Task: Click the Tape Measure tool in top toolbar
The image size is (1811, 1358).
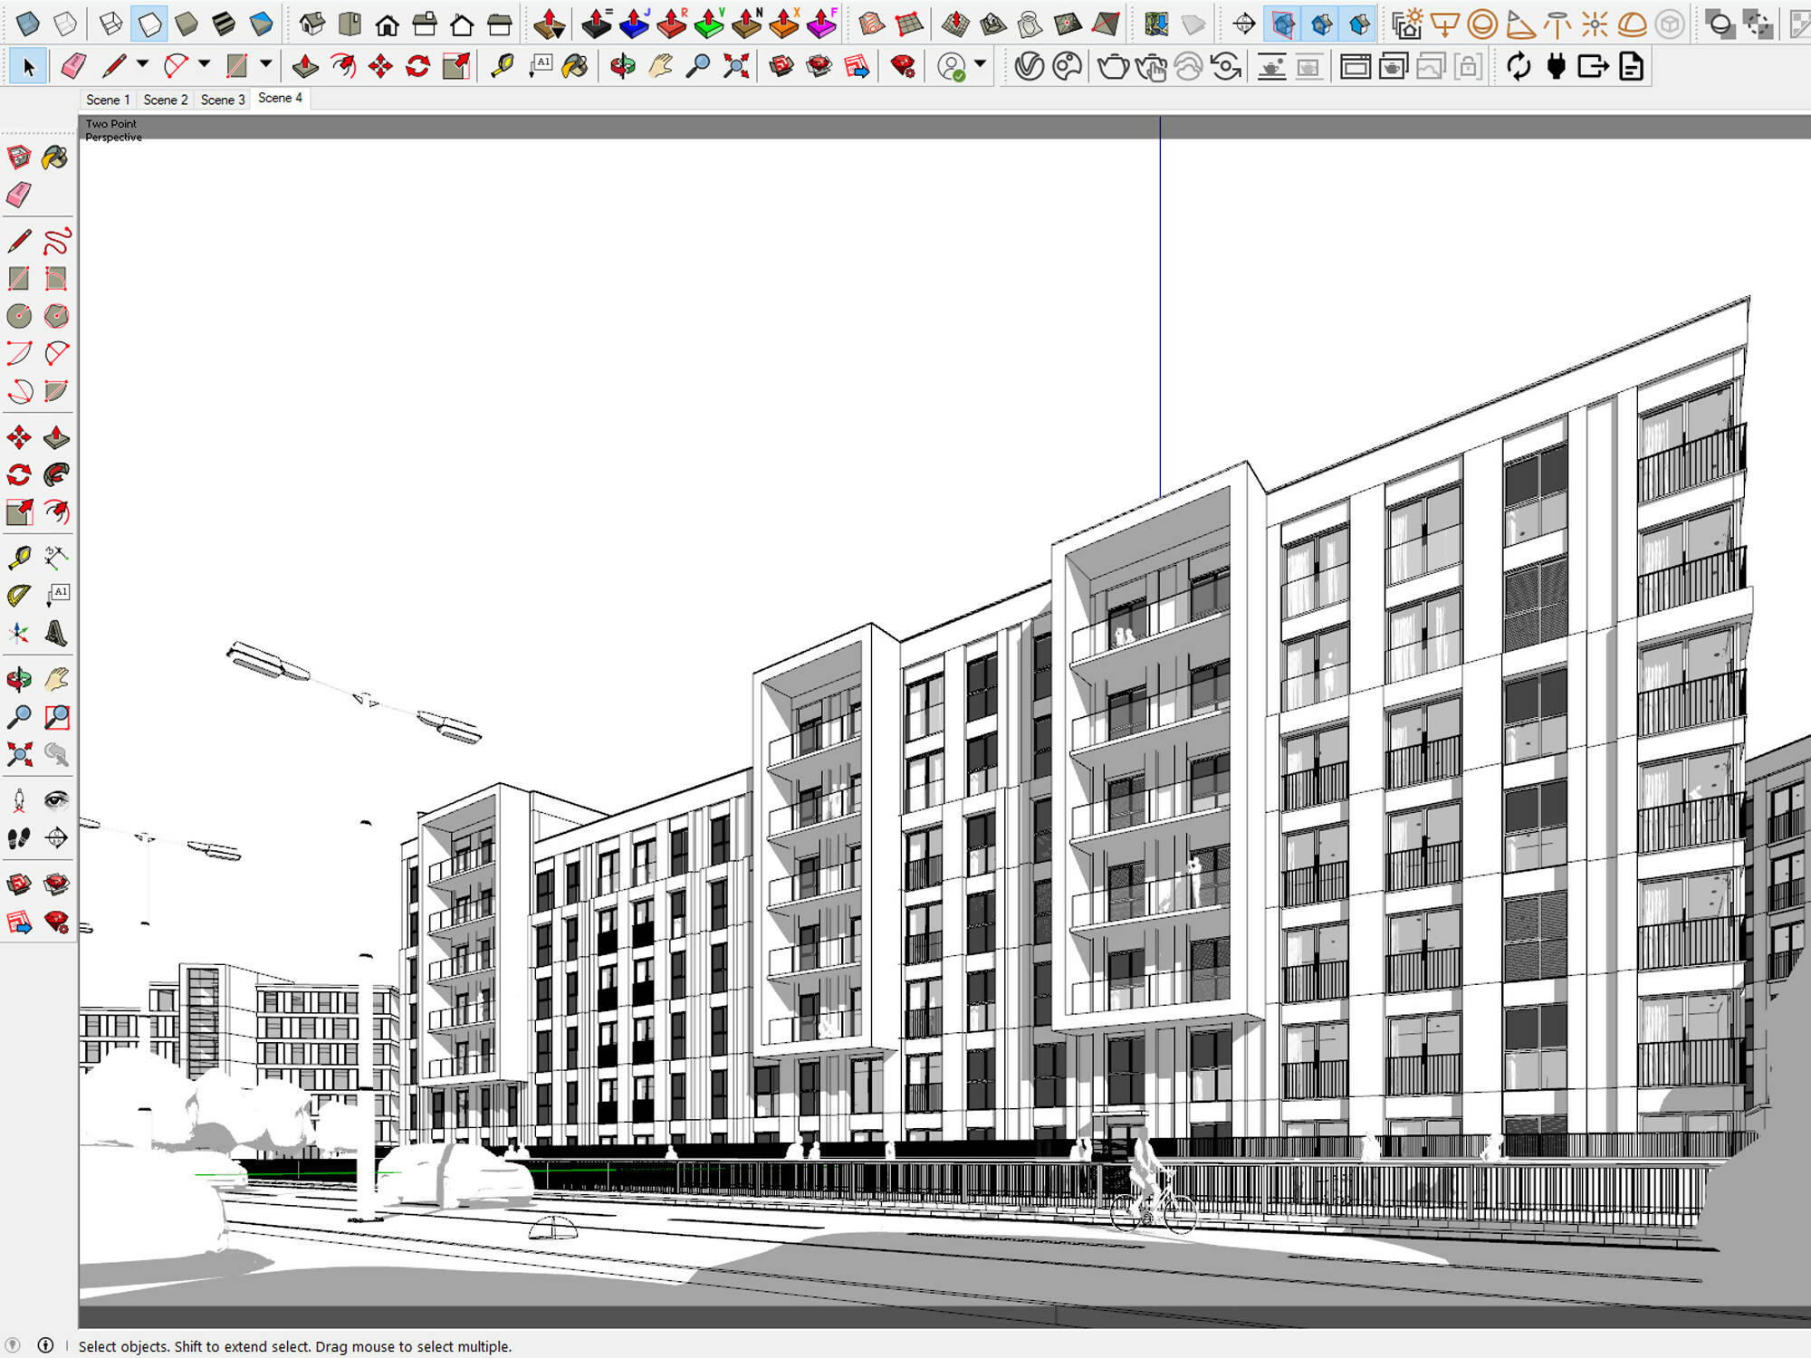Action: pos(502,66)
